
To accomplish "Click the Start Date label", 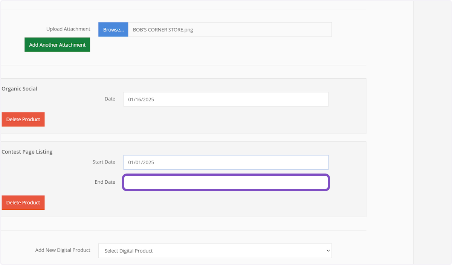I will (x=104, y=162).
